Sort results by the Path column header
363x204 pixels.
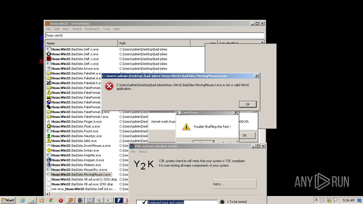(154, 43)
